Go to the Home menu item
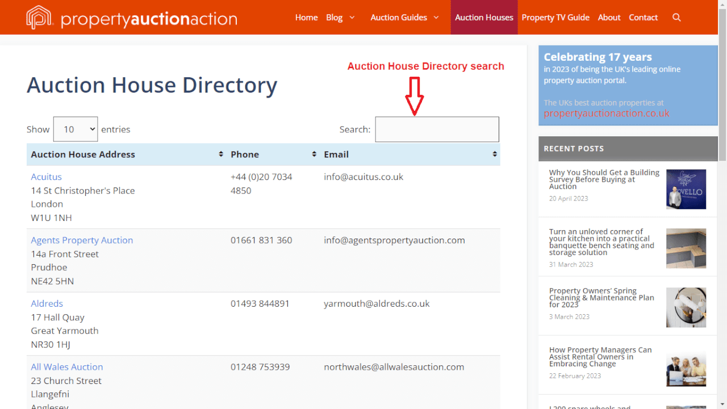This screenshot has width=727, height=409. tap(306, 18)
